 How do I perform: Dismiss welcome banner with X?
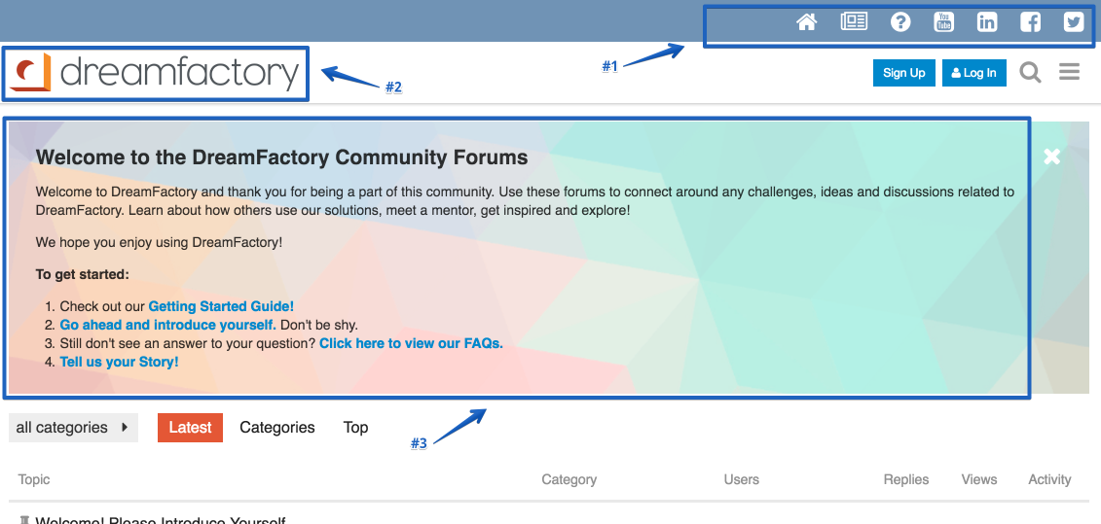1052,157
